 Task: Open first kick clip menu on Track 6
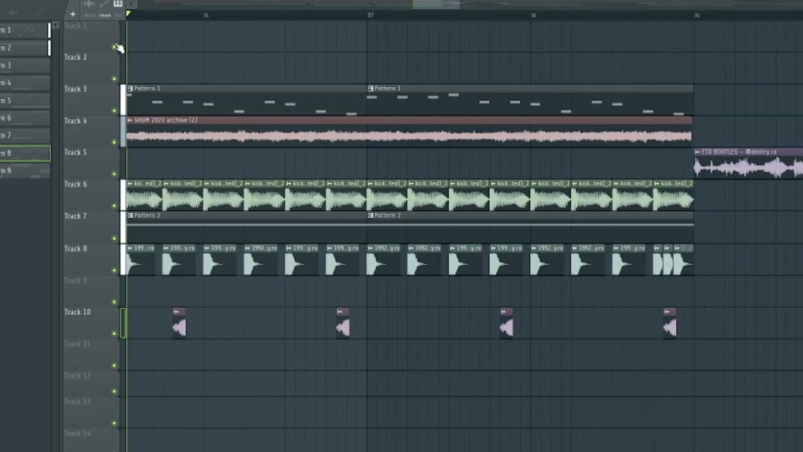point(130,183)
